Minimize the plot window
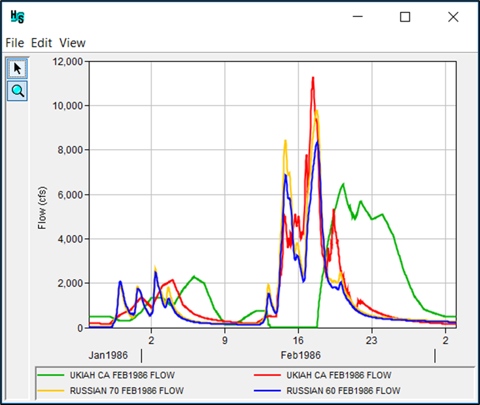Image resolution: width=480 pixels, height=405 pixels. tap(357, 17)
